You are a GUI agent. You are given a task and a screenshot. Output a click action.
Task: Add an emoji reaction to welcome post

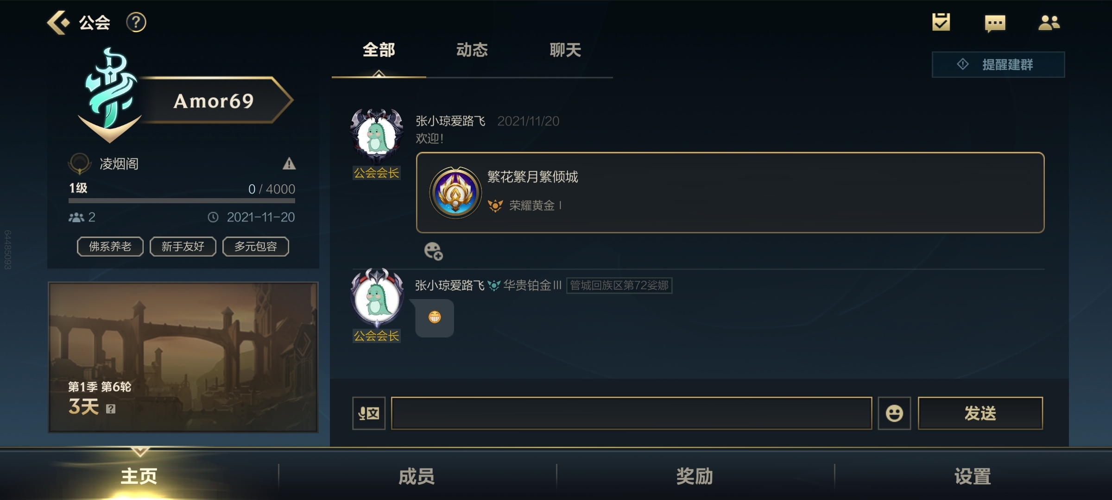coord(433,251)
